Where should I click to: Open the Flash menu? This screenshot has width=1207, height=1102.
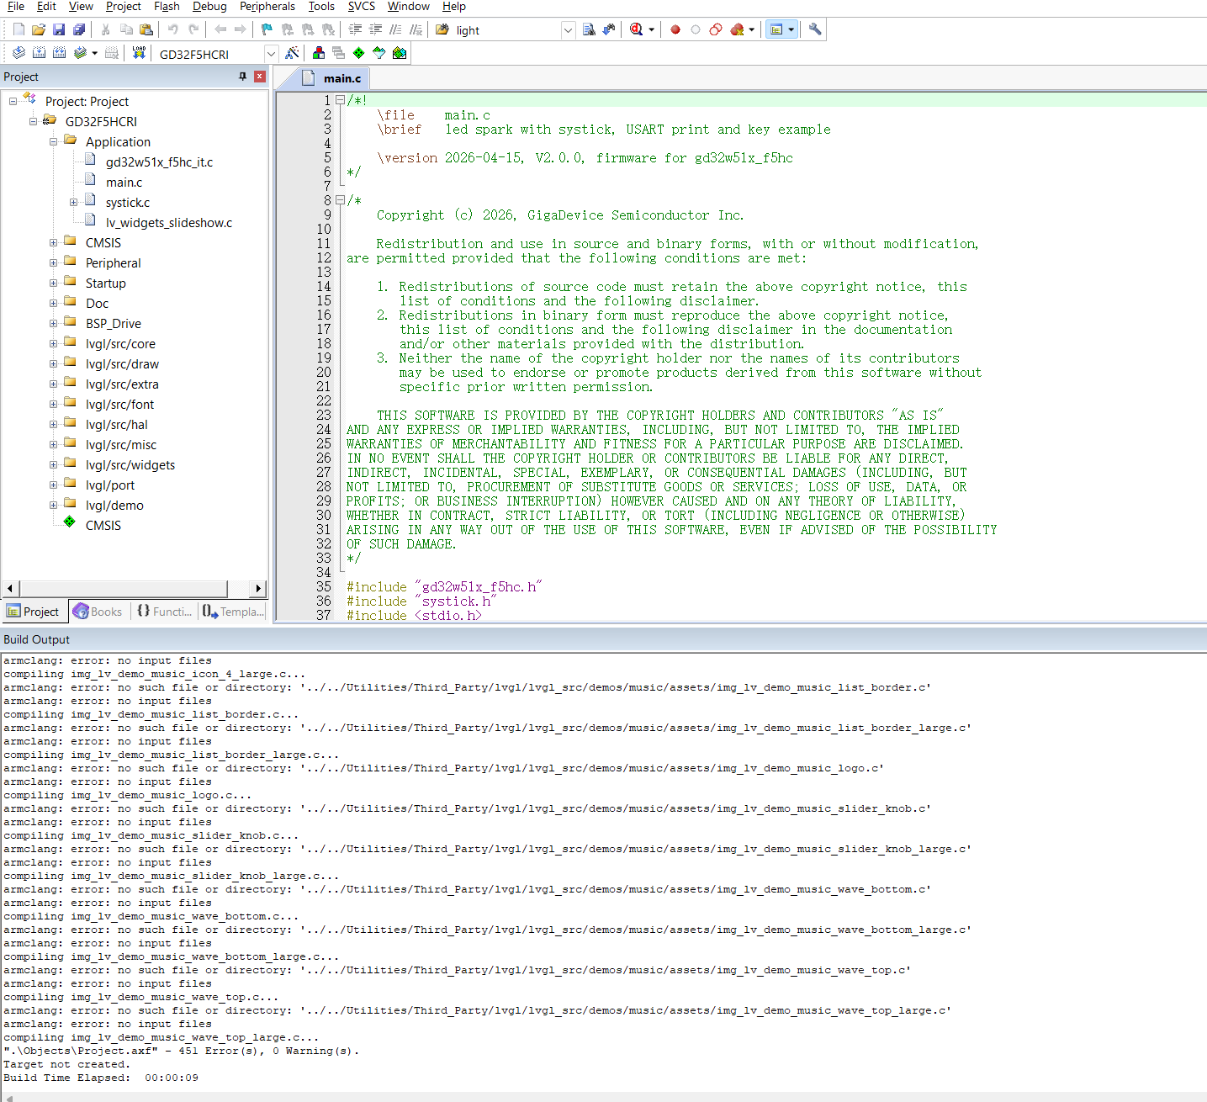pos(167,7)
